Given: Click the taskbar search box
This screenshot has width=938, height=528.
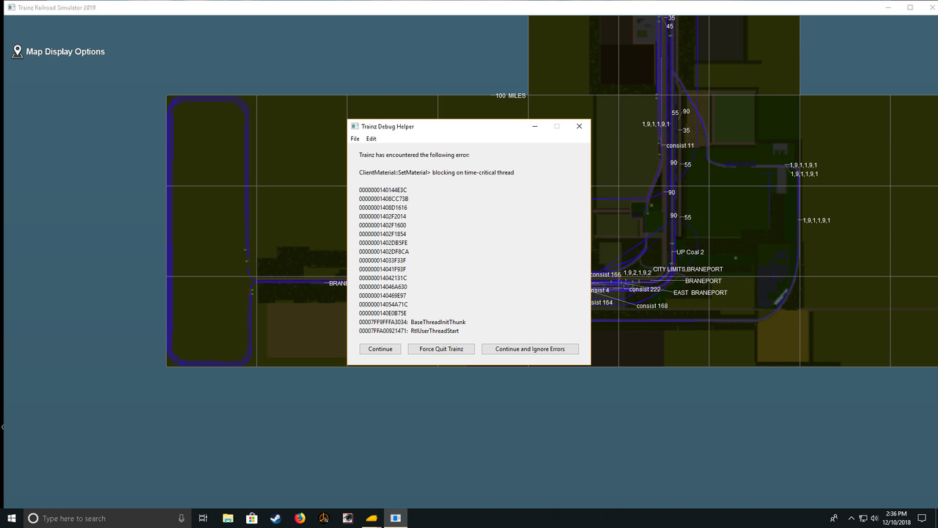Looking at the screenshot, I should coord(106,518).
